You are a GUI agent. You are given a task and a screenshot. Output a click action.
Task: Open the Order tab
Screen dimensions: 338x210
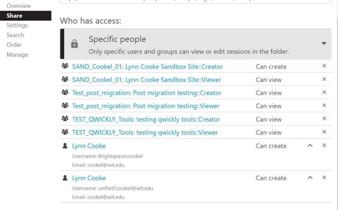(14, 45)
